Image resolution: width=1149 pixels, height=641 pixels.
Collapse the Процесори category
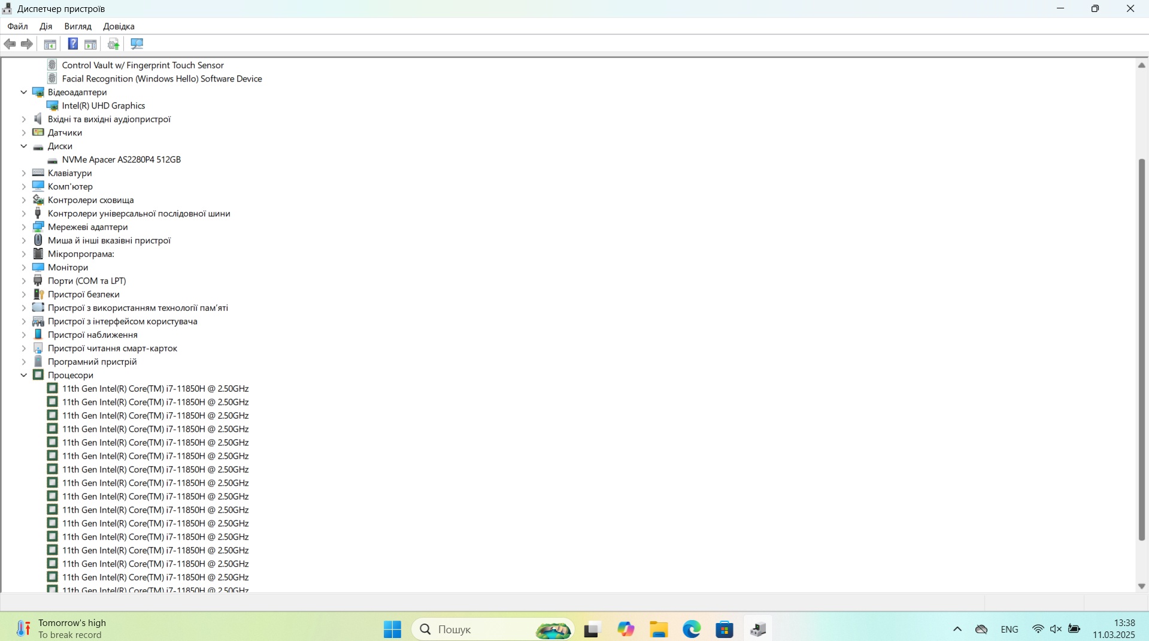pyautogui.click(x=24, y=375)
